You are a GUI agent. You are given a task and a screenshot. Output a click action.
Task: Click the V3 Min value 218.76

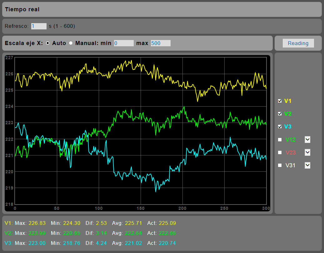pyautogui.click(x=72, y=243)
